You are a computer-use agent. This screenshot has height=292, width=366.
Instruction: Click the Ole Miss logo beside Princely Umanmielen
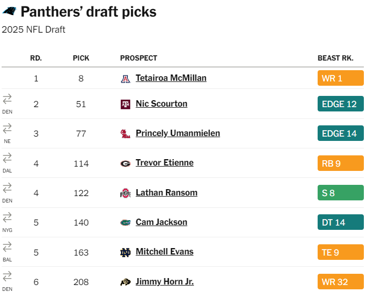125,134
